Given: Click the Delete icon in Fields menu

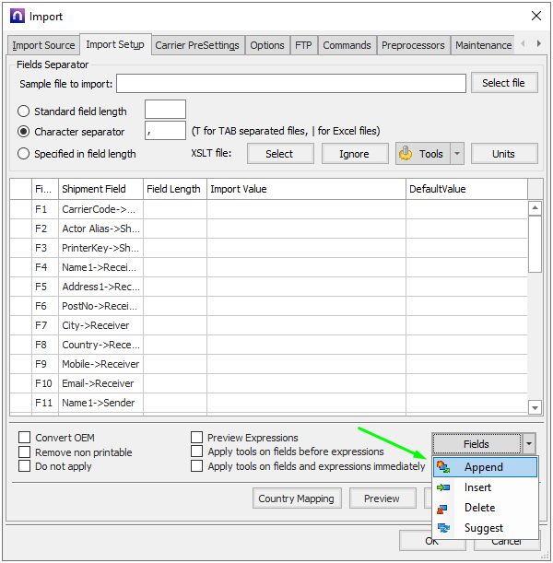Looking at the screenshot, I should click(444, 508).
